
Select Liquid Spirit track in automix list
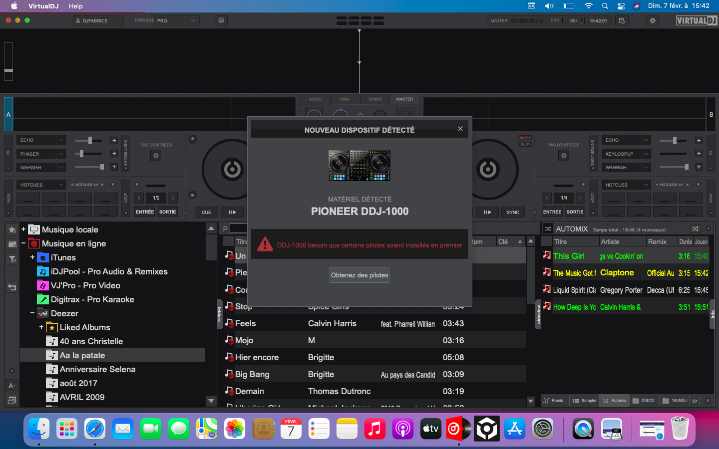click(625, 290)
